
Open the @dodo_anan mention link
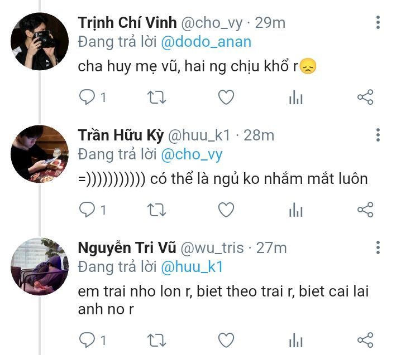click(x=207, y=42)
